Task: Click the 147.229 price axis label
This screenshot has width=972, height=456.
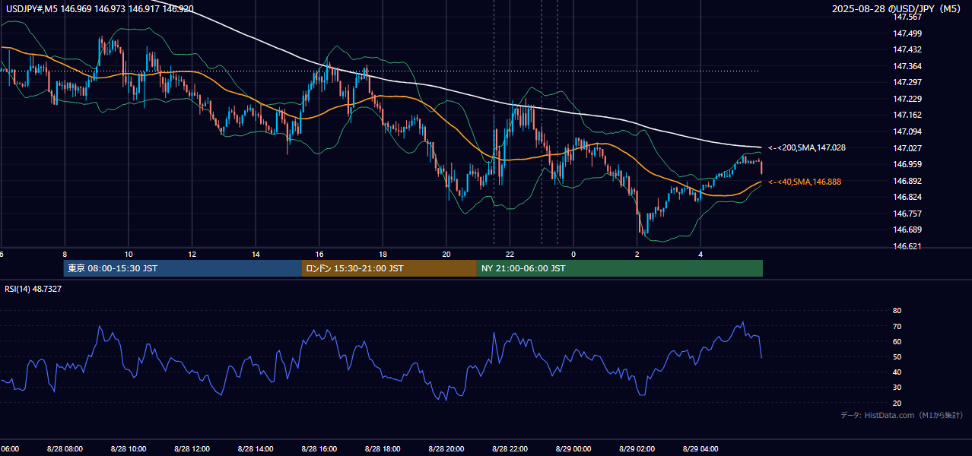Action: coord(907,99)
